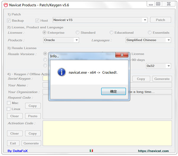Image resolution: width=178 pixels, height=156 pixels.
Task: Click the blue info icon in dialog
Action: pos(61,72)
